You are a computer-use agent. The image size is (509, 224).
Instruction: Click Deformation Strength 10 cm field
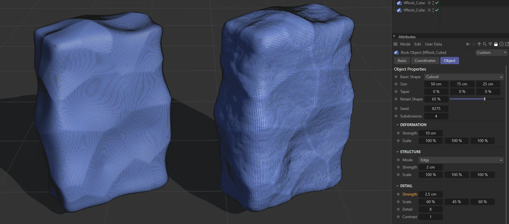click(x=430, y=133)
